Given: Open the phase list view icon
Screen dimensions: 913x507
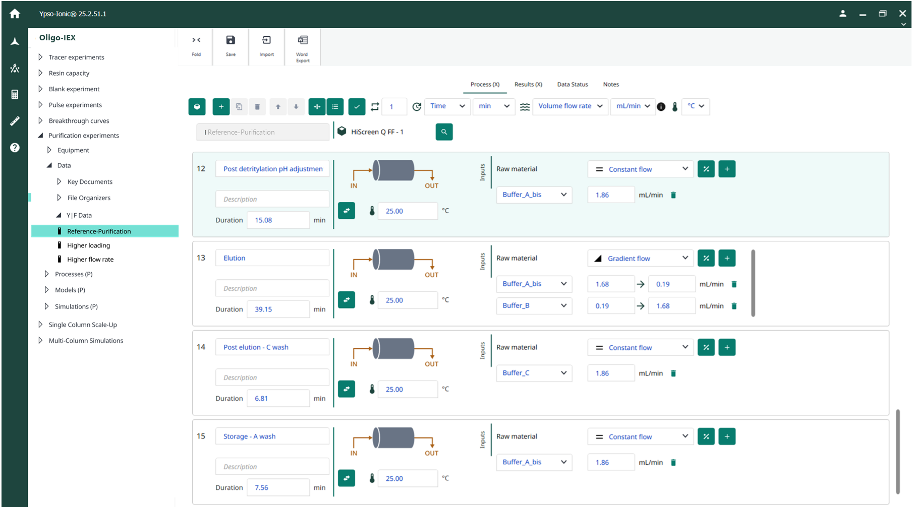Looking at the screenshot, I should click(335, 106).
